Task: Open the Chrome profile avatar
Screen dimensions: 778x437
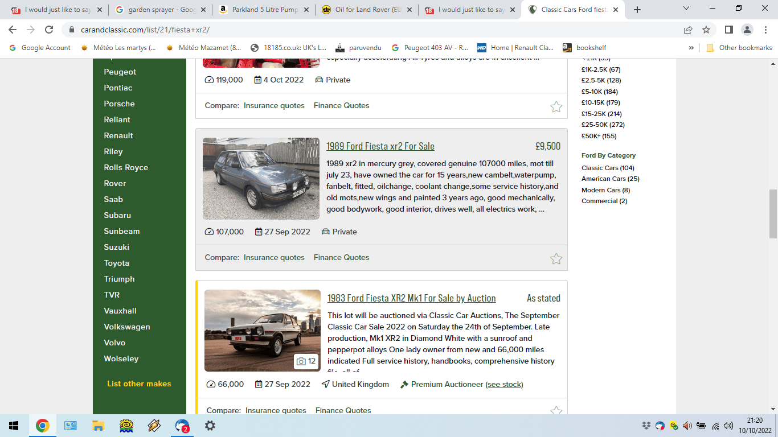Action: 747,30
